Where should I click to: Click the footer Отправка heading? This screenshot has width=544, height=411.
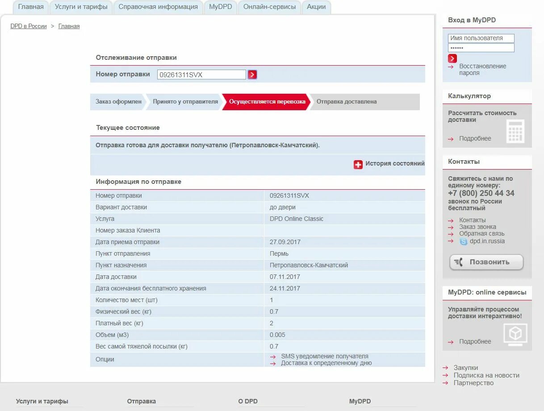(142, 402)
